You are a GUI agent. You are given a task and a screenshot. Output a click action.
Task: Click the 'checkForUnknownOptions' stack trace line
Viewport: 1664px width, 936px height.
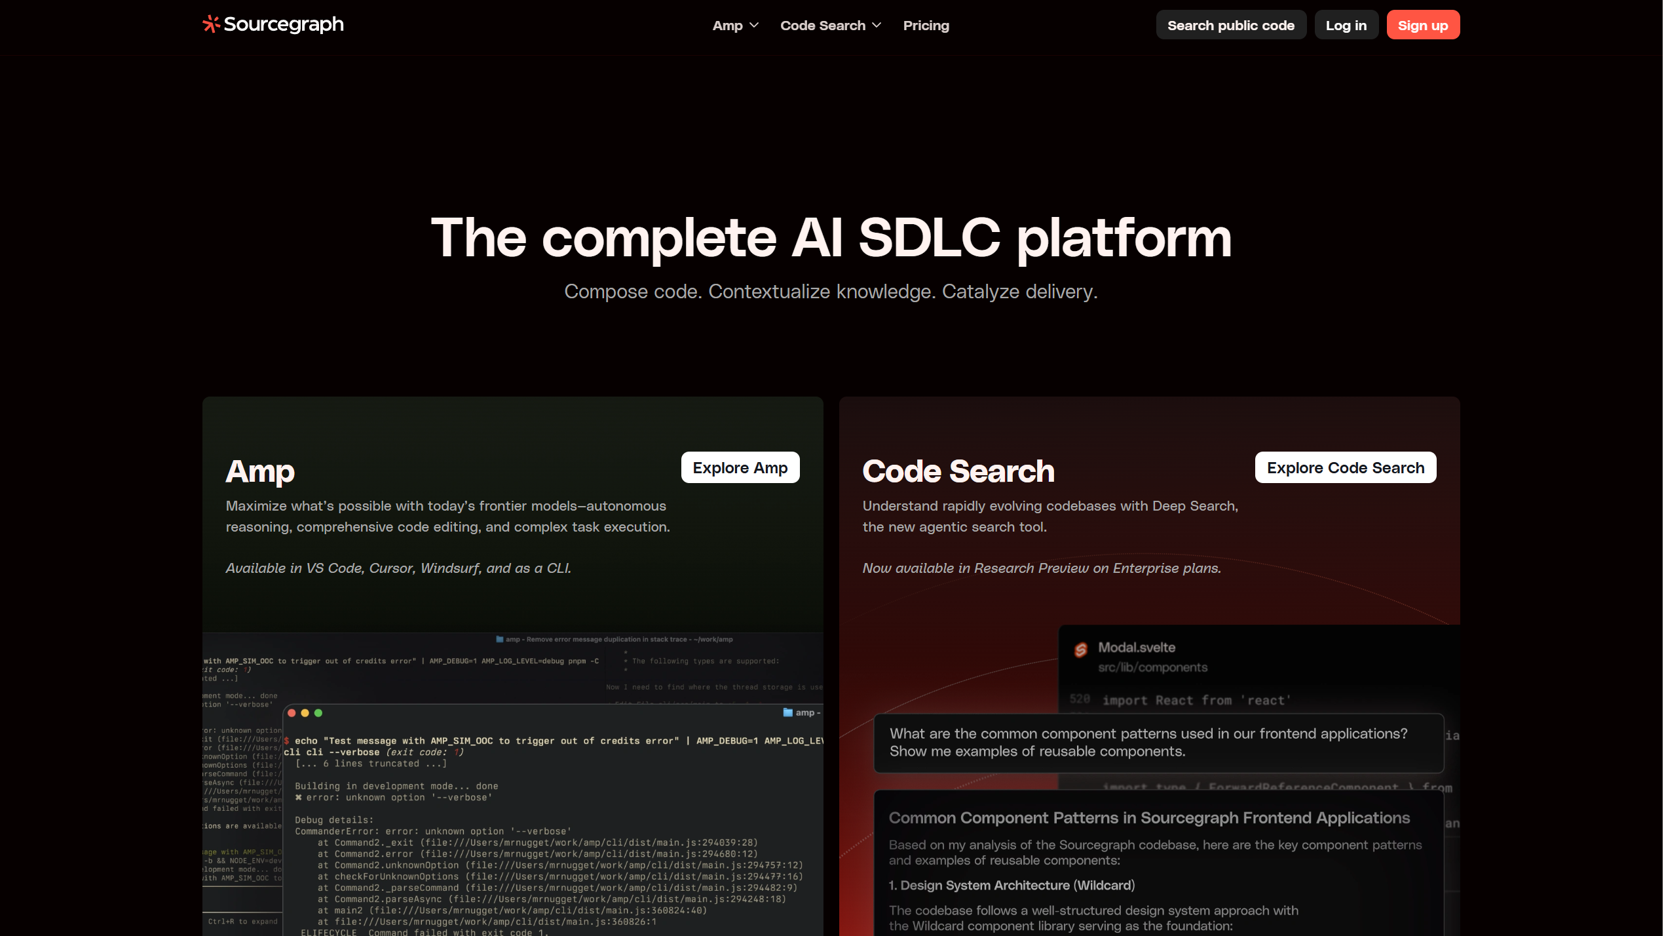click(560, 877)
